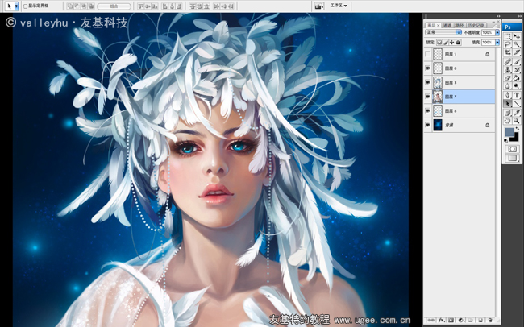Select the Lasso tool
Screen dimensions: 524x327
508,44
